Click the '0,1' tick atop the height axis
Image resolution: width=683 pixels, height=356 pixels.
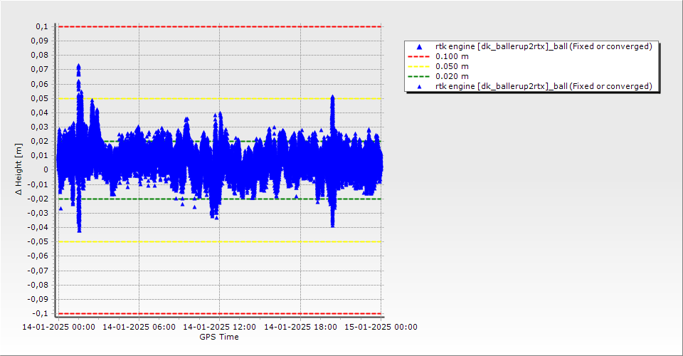(x=42, y=26)
